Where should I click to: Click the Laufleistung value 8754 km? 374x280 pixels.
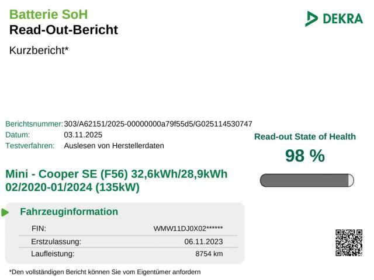[x=209, y=254]
